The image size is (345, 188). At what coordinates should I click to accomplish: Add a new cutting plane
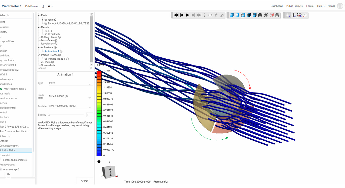(x=59, y=37)
